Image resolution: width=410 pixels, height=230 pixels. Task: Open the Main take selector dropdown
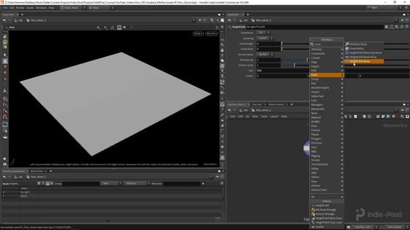coord(101,8)
